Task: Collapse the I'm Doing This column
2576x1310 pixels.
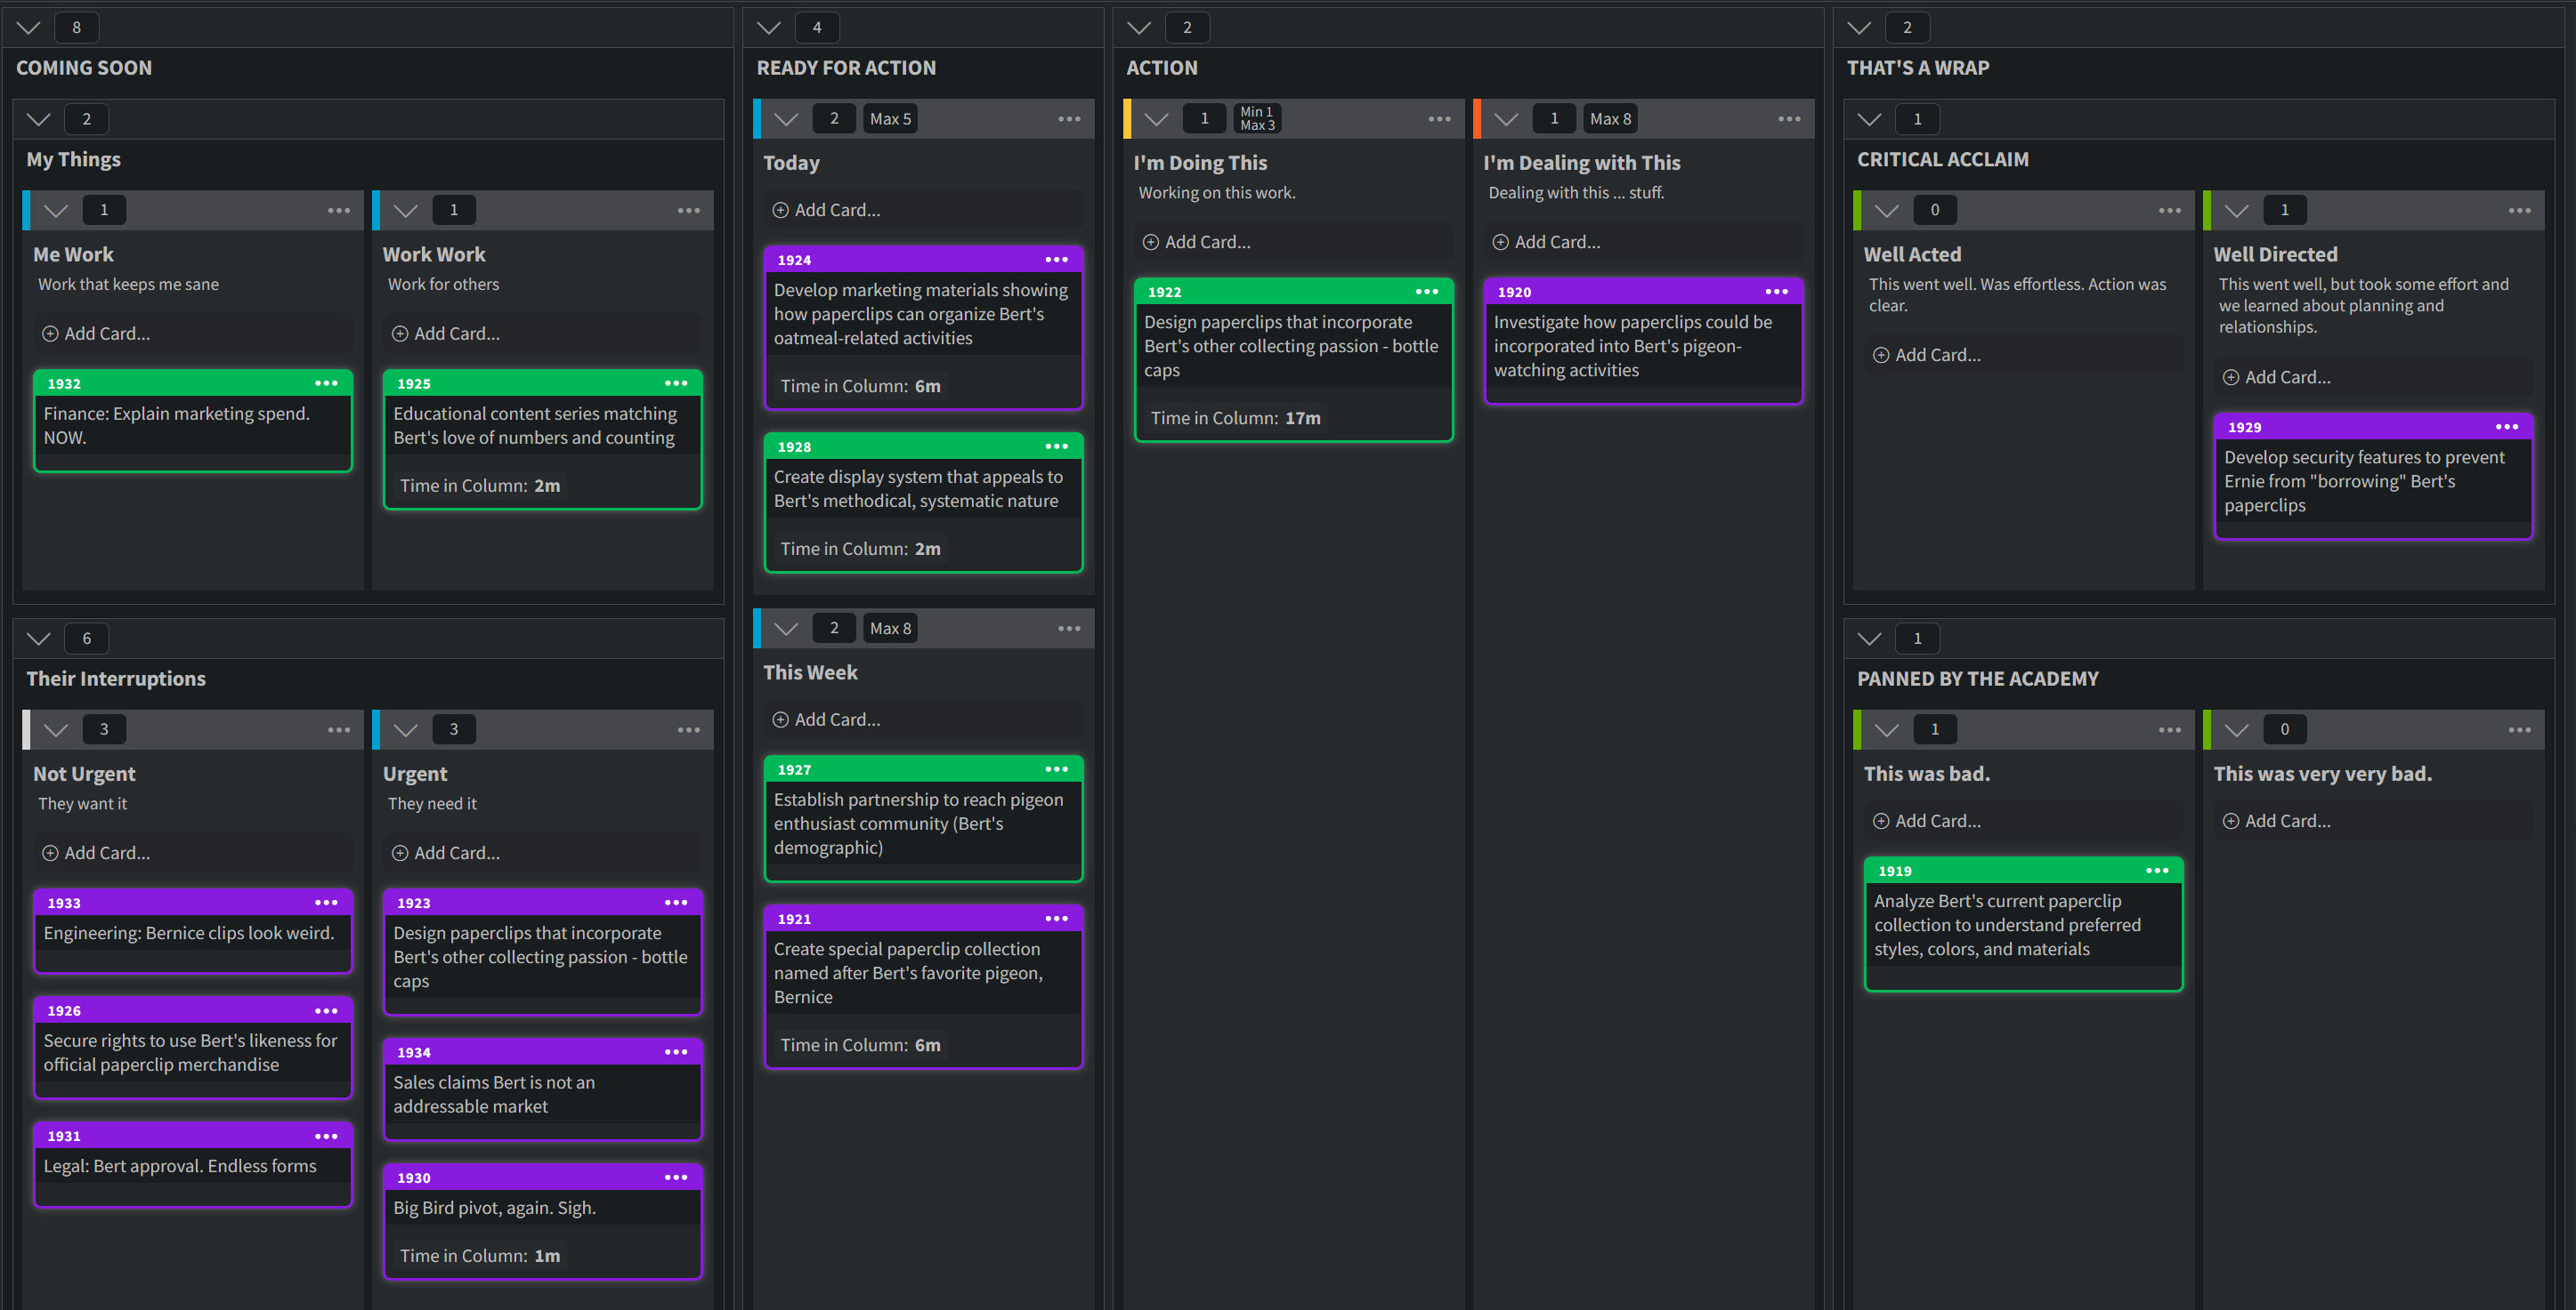Action: point(1156,119)
